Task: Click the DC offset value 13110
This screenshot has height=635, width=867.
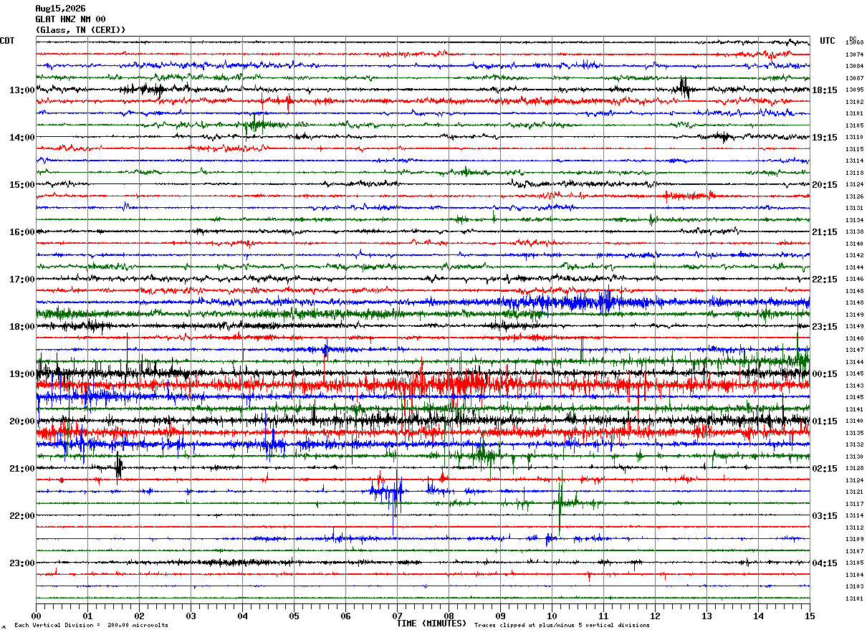Action: click(x=854, y=137)
